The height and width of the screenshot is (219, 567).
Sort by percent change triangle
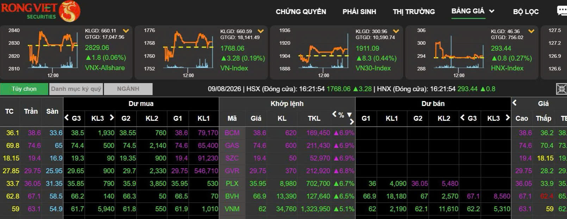click(x=349, y=115)
